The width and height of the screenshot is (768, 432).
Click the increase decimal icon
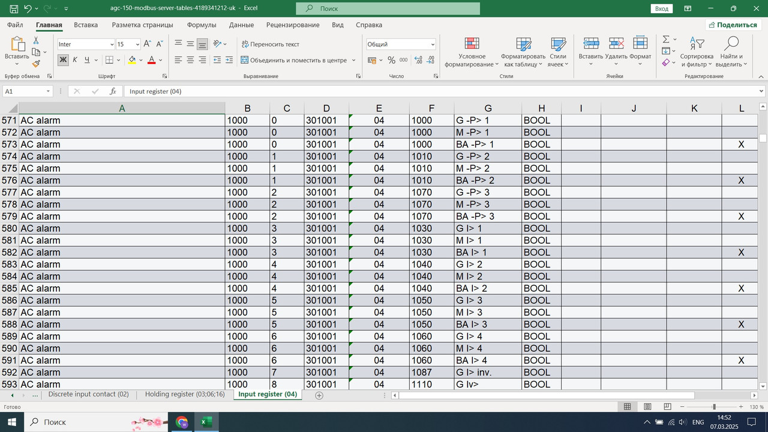tap(418, 60)
